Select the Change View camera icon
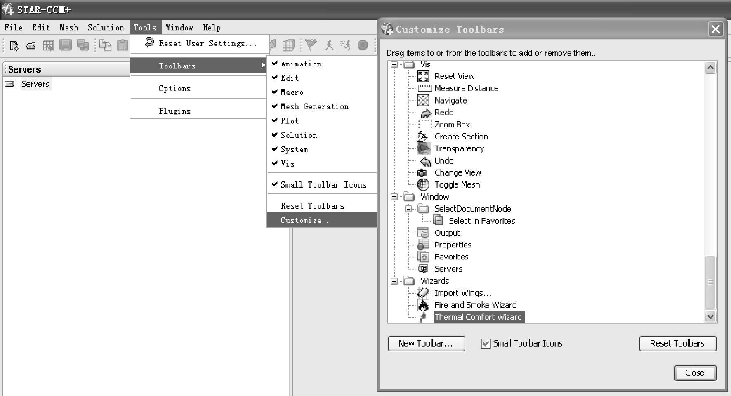 point(422,173)
